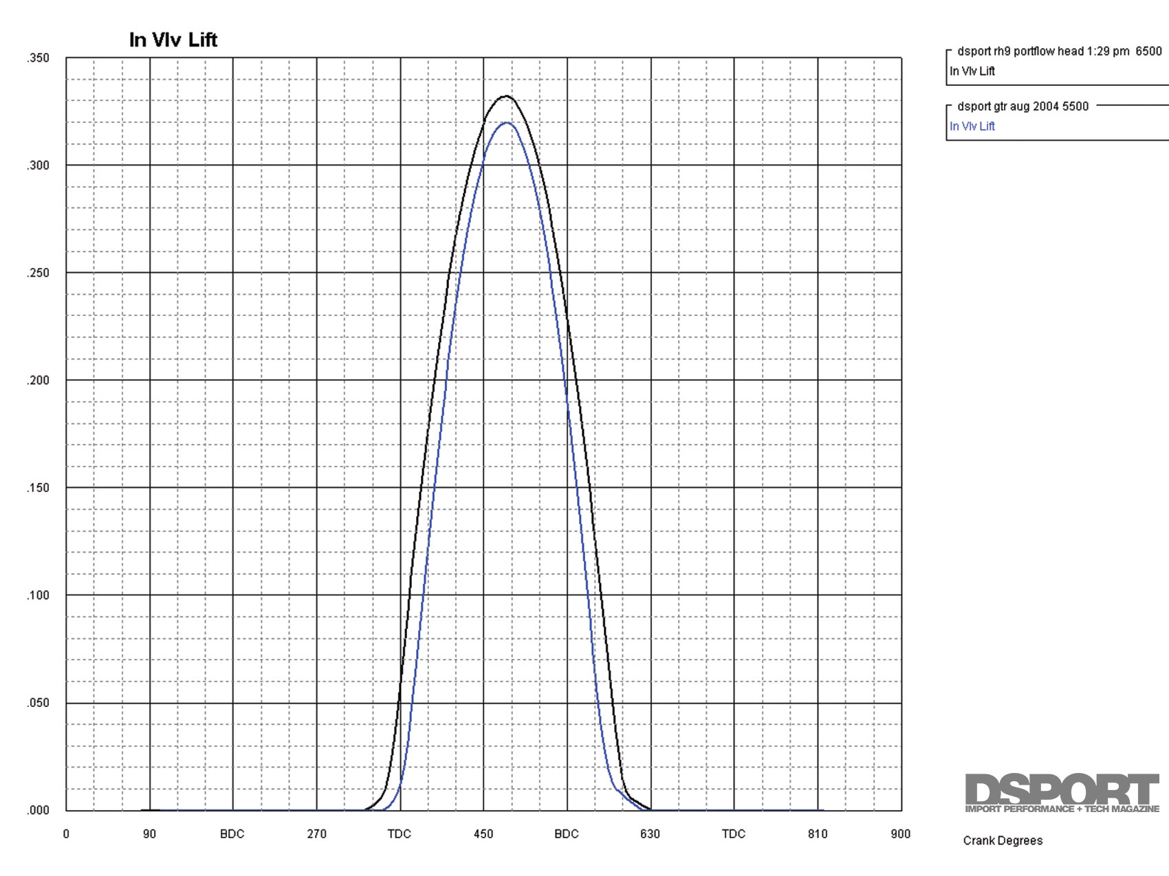Click the 450 crank degree tick label
The image size is (1169, 876).
pyautogui.click(x=483, y=834)
